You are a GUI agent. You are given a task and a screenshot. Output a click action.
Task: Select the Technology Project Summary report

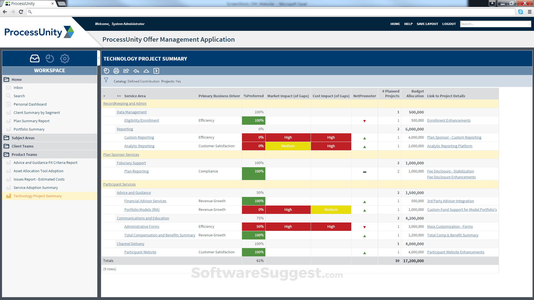point(37,196)
